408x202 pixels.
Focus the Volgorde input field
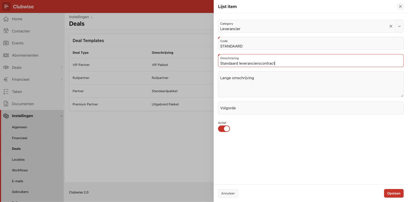(311, 108)
